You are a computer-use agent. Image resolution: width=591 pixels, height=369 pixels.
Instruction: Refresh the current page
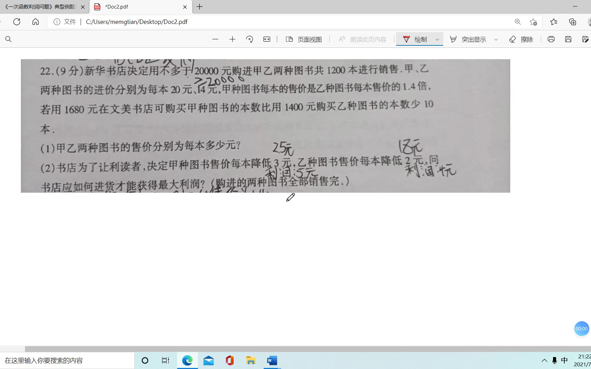pyautogui.click(x=17, y=22)
